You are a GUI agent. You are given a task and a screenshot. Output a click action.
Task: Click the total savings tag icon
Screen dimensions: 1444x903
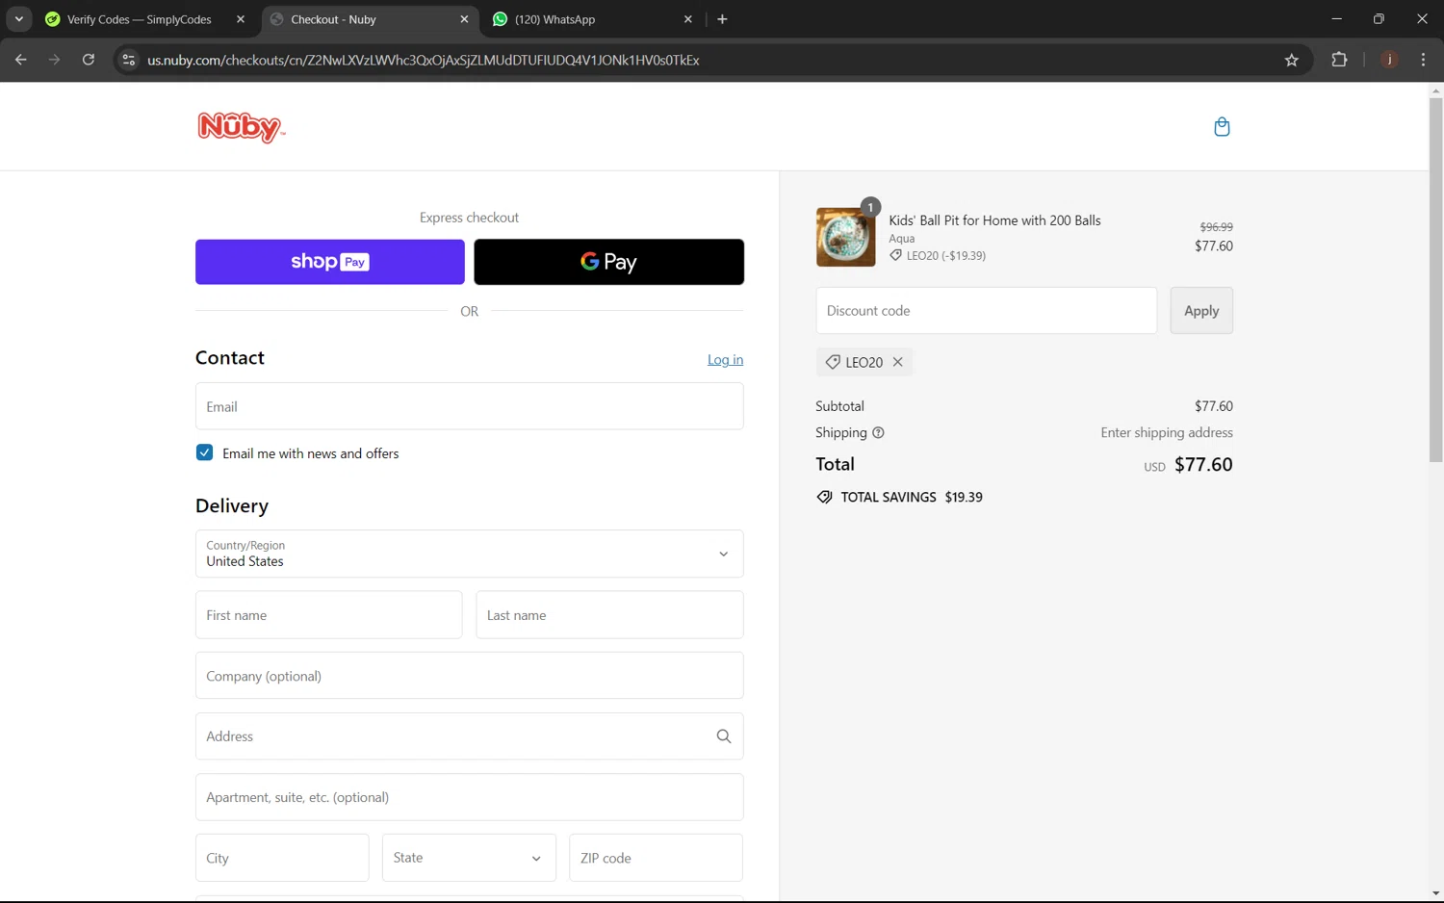click(825, 498)
